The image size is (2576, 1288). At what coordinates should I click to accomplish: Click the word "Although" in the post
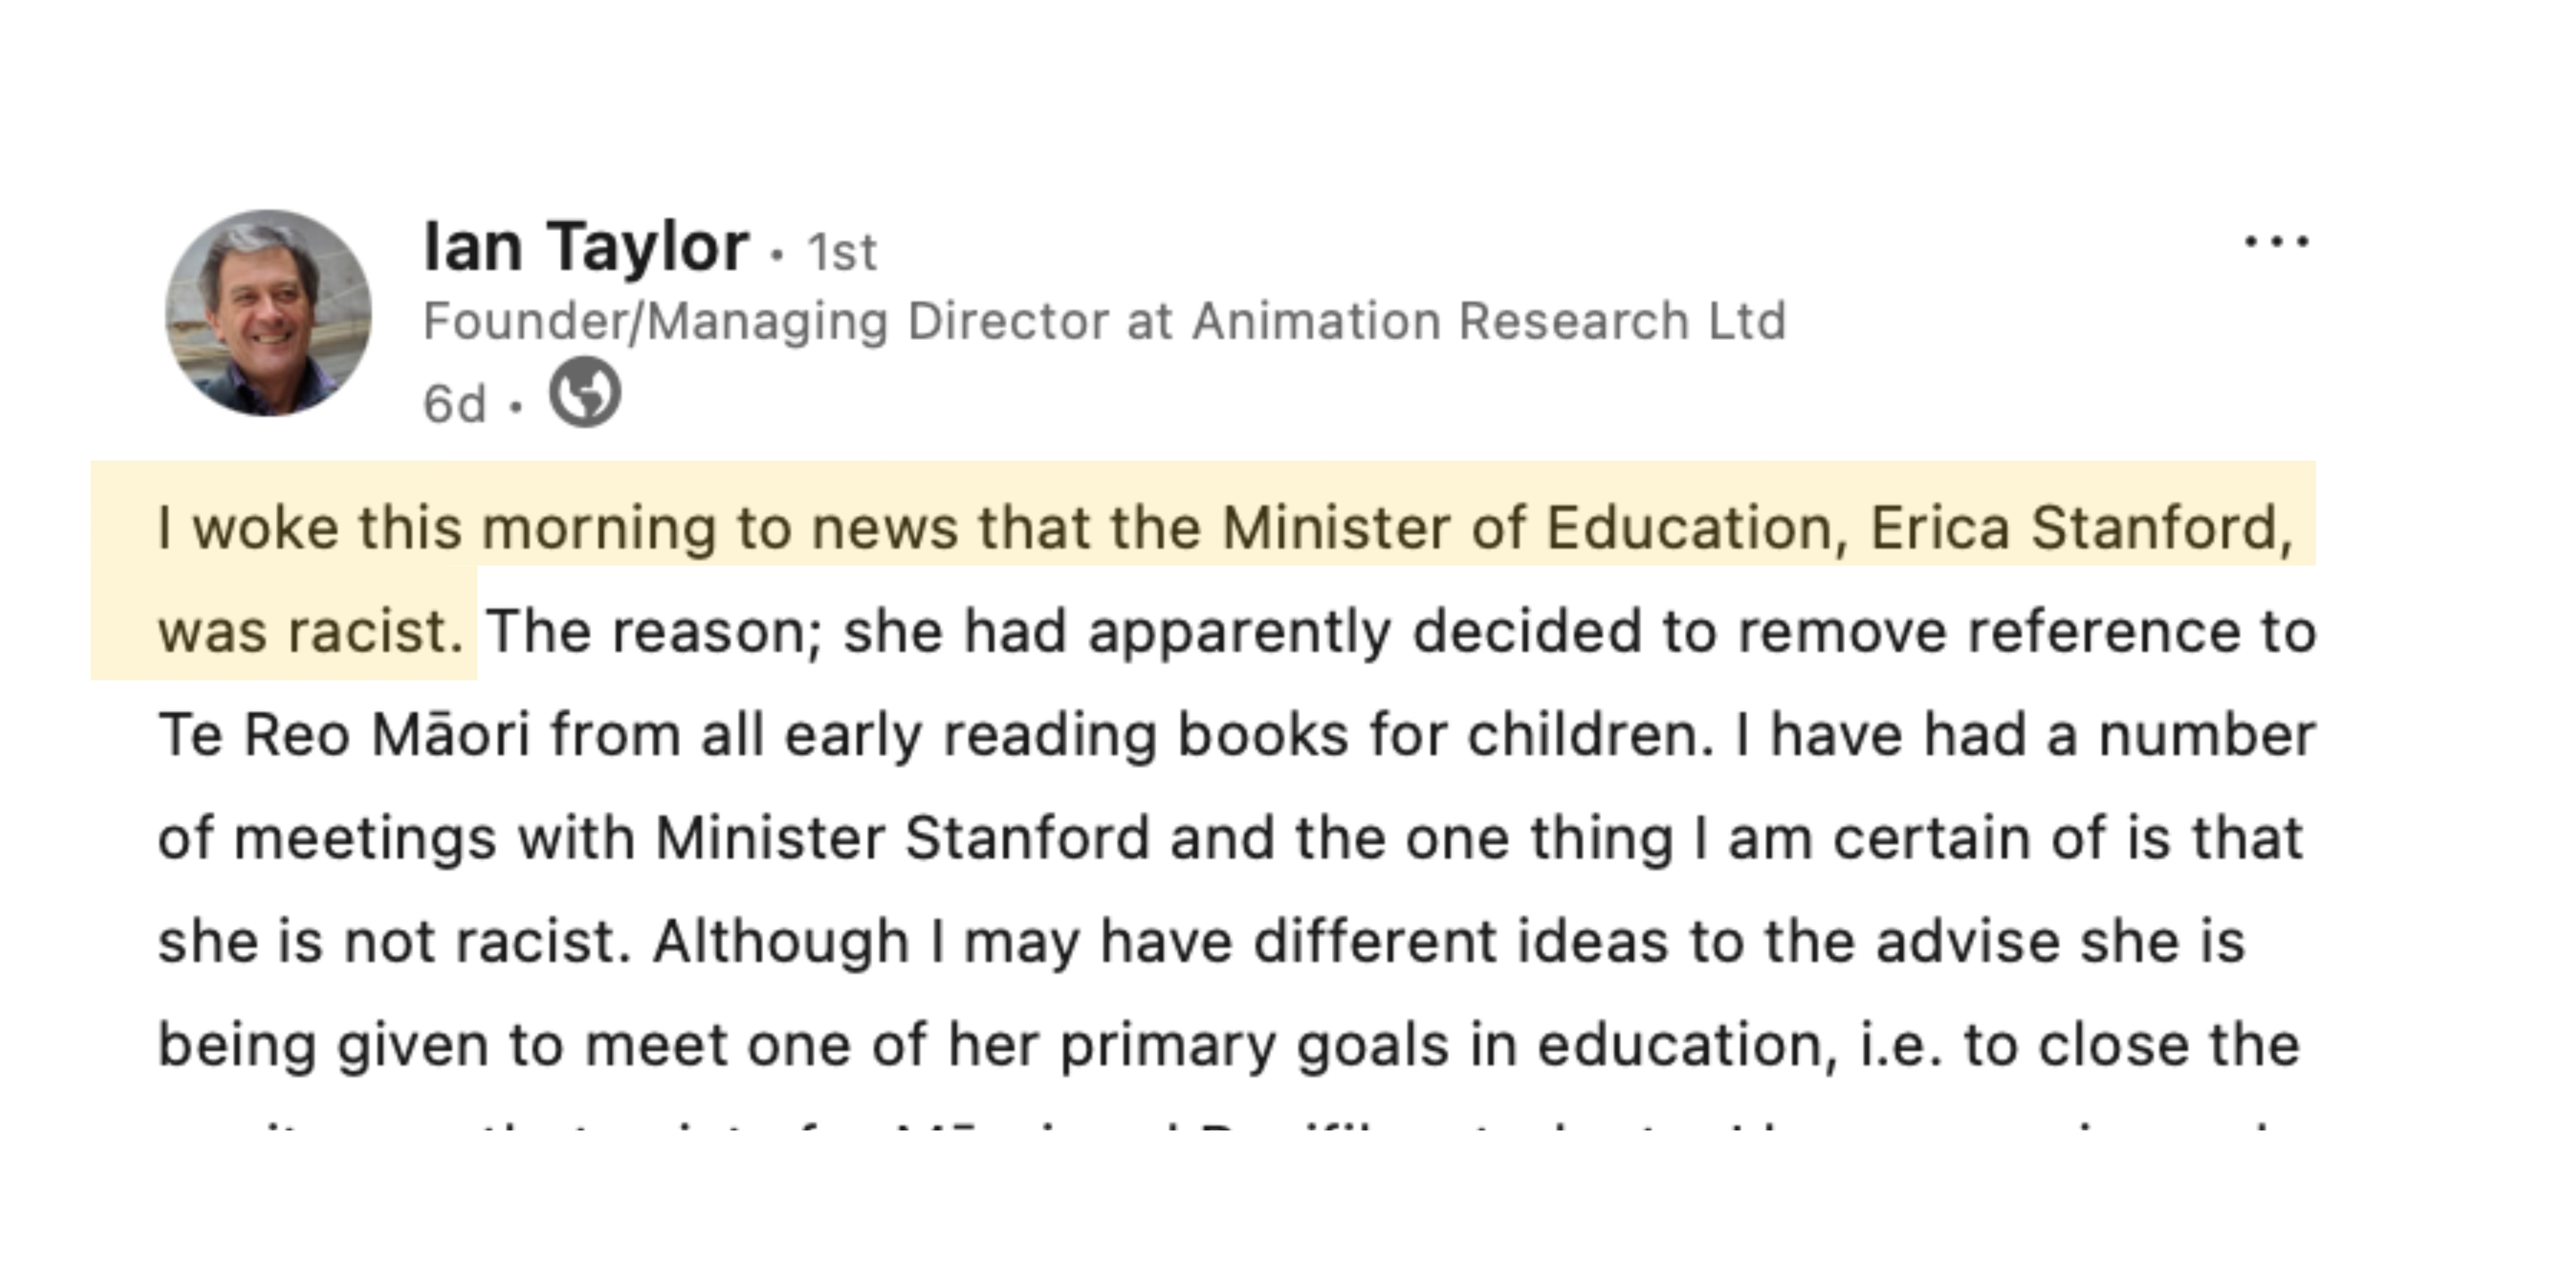click(781, 942)
